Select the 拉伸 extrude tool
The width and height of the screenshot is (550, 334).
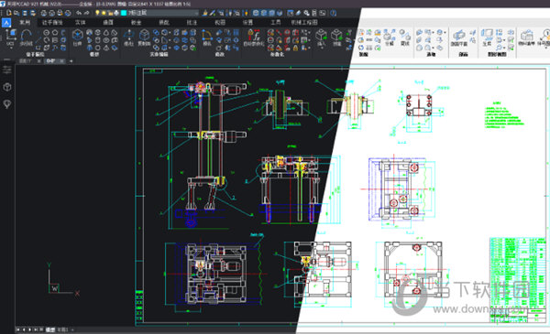78,38
